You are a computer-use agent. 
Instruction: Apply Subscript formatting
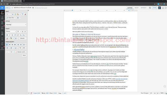(21, 35)
